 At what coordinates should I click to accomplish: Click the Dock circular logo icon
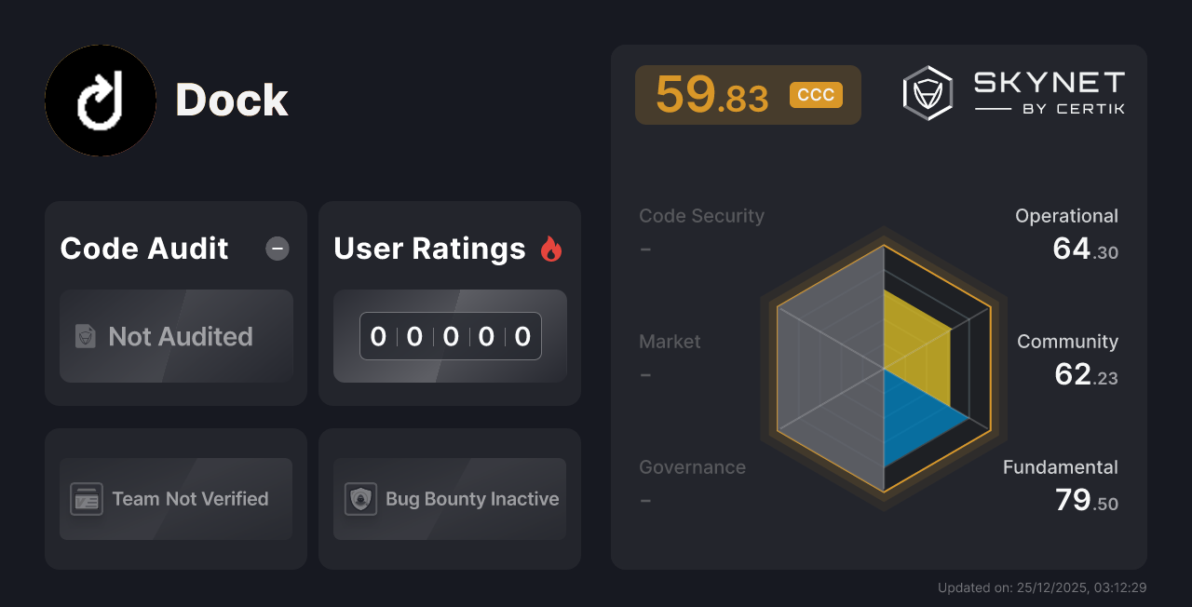pos(100,100)
